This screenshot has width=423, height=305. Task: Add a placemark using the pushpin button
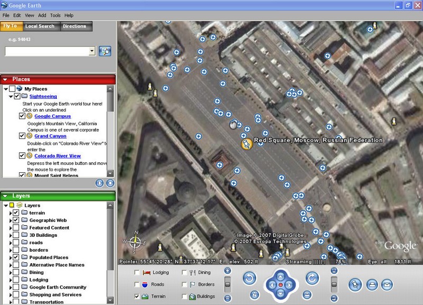coord(355,285)
